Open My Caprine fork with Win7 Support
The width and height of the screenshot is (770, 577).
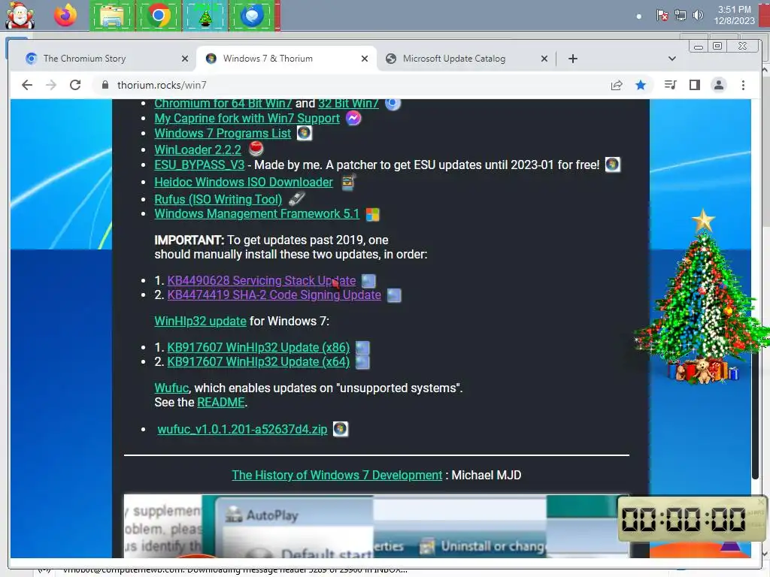point(247,118)
